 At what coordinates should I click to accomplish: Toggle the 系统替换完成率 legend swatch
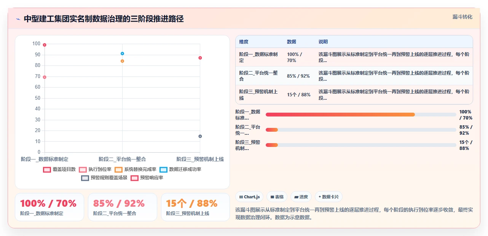point(119,169)
